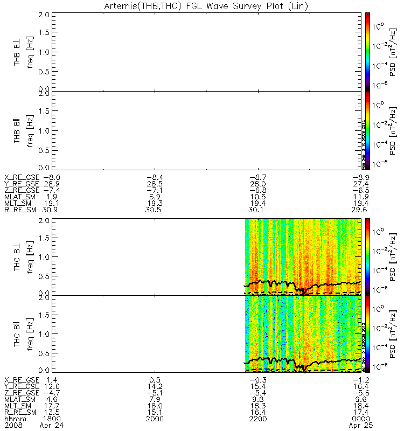Click the '2200' time label
The height and width of the screenshot is (431, 404).
pyautogui.click(x=258, y=419)
